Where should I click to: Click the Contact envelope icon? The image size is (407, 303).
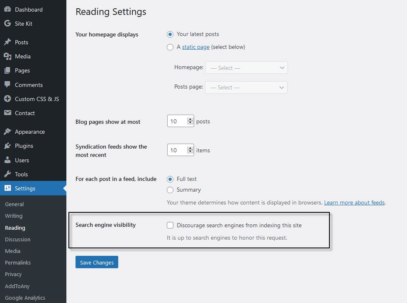(x=7, y=113)
